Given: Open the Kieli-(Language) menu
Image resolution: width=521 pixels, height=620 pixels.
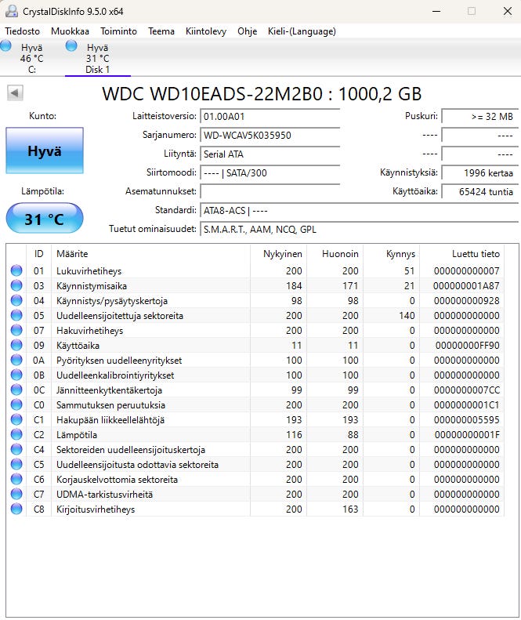Looking at the screenshot, I should click(302, 31).
